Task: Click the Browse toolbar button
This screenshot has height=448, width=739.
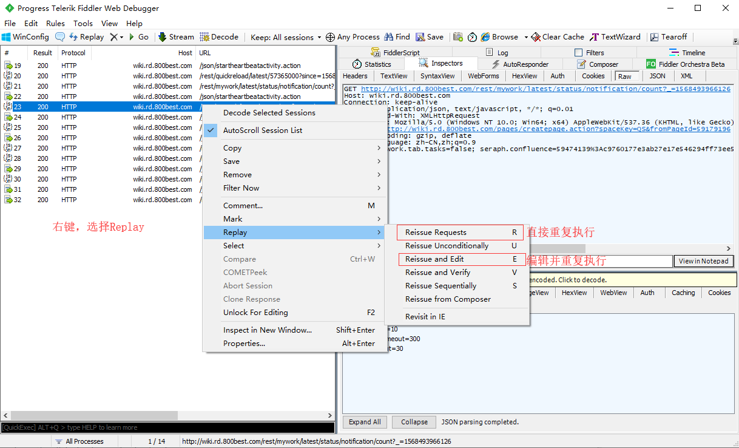Action: coord(499,37)
